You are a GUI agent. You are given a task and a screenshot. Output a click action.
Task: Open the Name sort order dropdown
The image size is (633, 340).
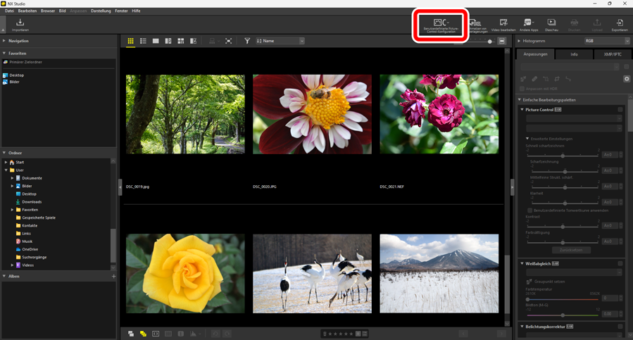pyautogui.click(x=280, y=42)
